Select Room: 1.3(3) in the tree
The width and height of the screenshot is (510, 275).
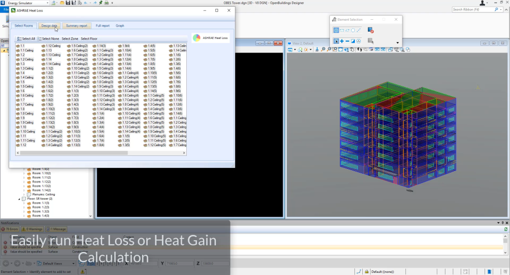tap(41, 211)
